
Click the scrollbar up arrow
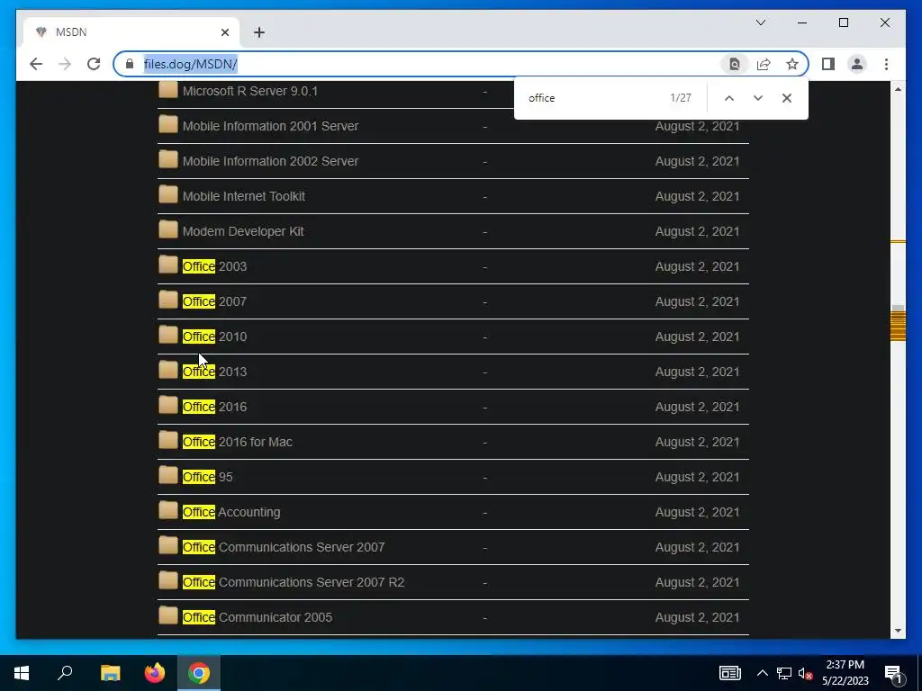[898, 89]
